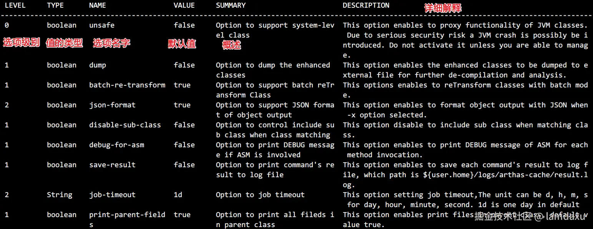Viewport: 593px width, 229px height.
Task: Click the 'disable-sub-class' option name
Action: pyautogui.click(x=125, y=125)
